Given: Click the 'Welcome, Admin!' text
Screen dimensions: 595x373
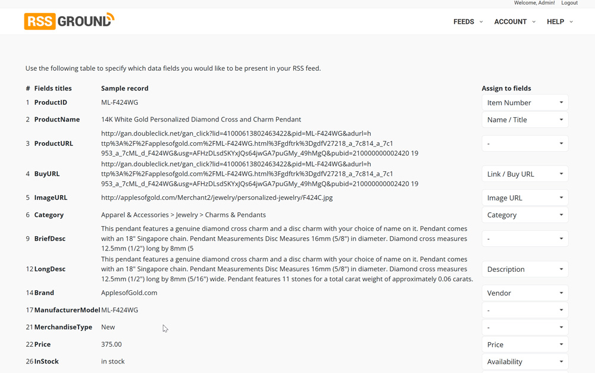Looking at the screenshot, I should tap(534, 3).
